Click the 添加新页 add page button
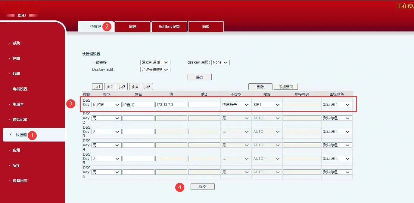Image resolution: width=414 pixels, height=203 pixels. coord(286,86)
